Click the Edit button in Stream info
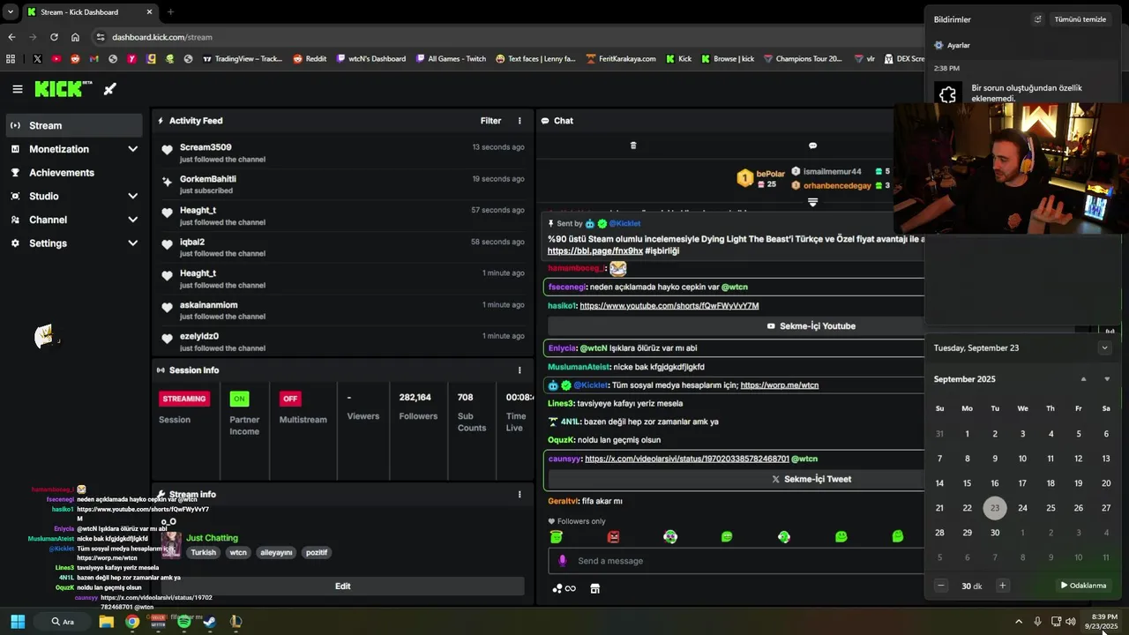 click(x=343, y=586)
